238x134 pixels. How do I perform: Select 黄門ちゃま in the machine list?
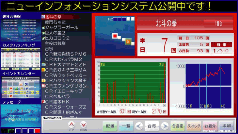[56, 22]
